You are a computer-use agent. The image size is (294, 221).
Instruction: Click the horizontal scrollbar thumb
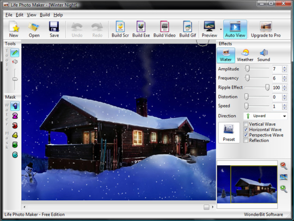(x=206, y=207)
